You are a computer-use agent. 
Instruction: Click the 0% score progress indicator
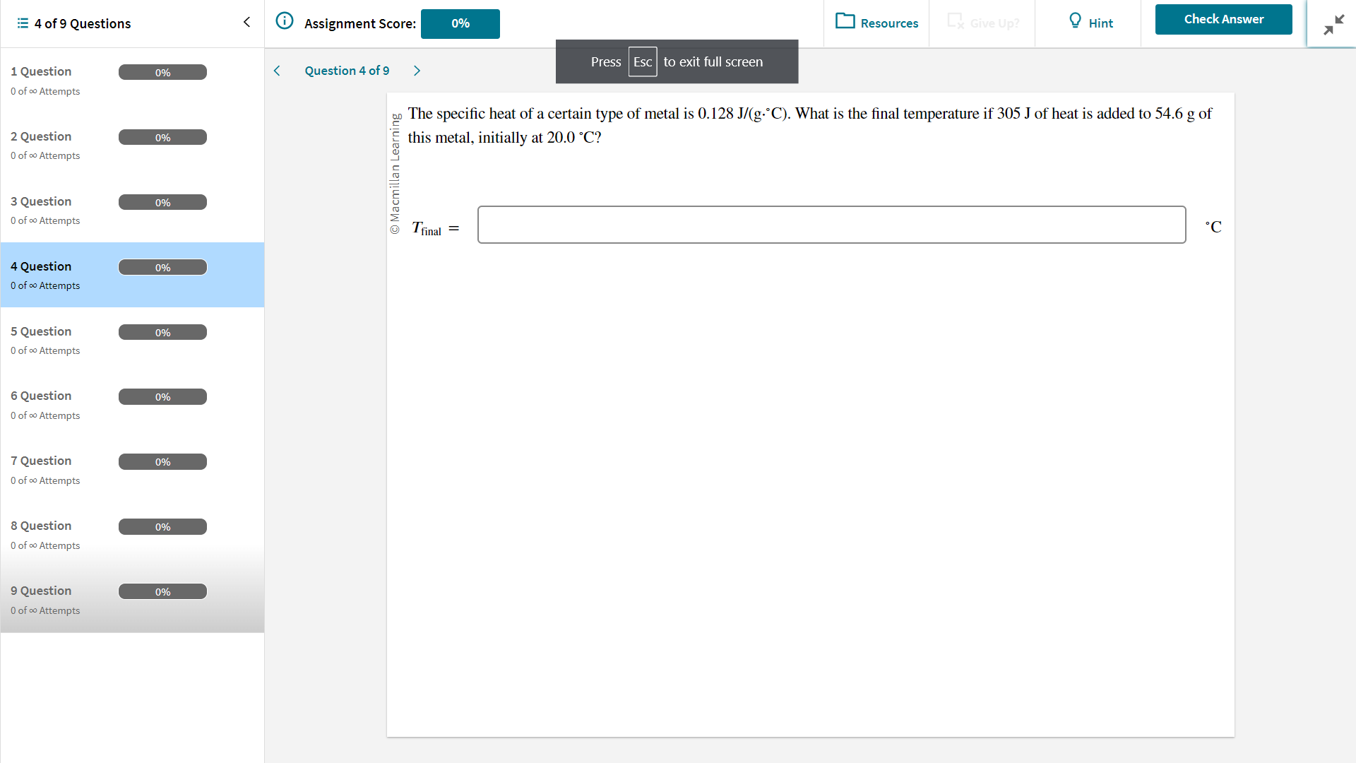point(458,23)
